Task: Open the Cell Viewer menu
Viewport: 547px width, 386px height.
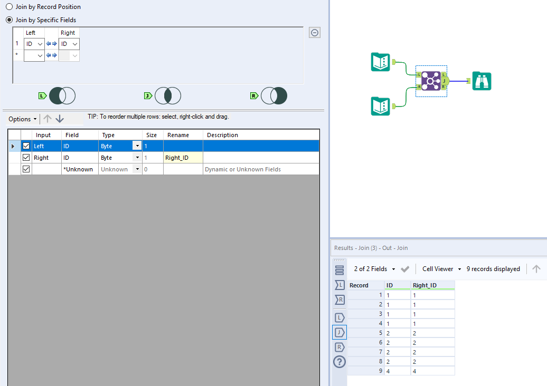Action: pyautogui.click(x=441, y=269)
